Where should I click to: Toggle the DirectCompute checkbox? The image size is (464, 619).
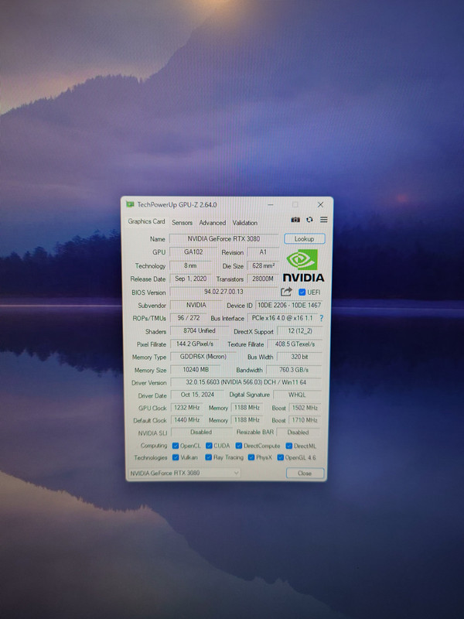click(239, 446)
